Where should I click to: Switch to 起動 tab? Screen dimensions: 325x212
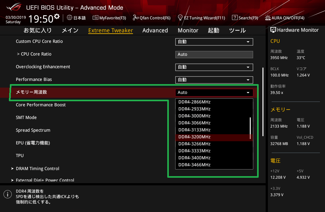(x=214, y=30)
